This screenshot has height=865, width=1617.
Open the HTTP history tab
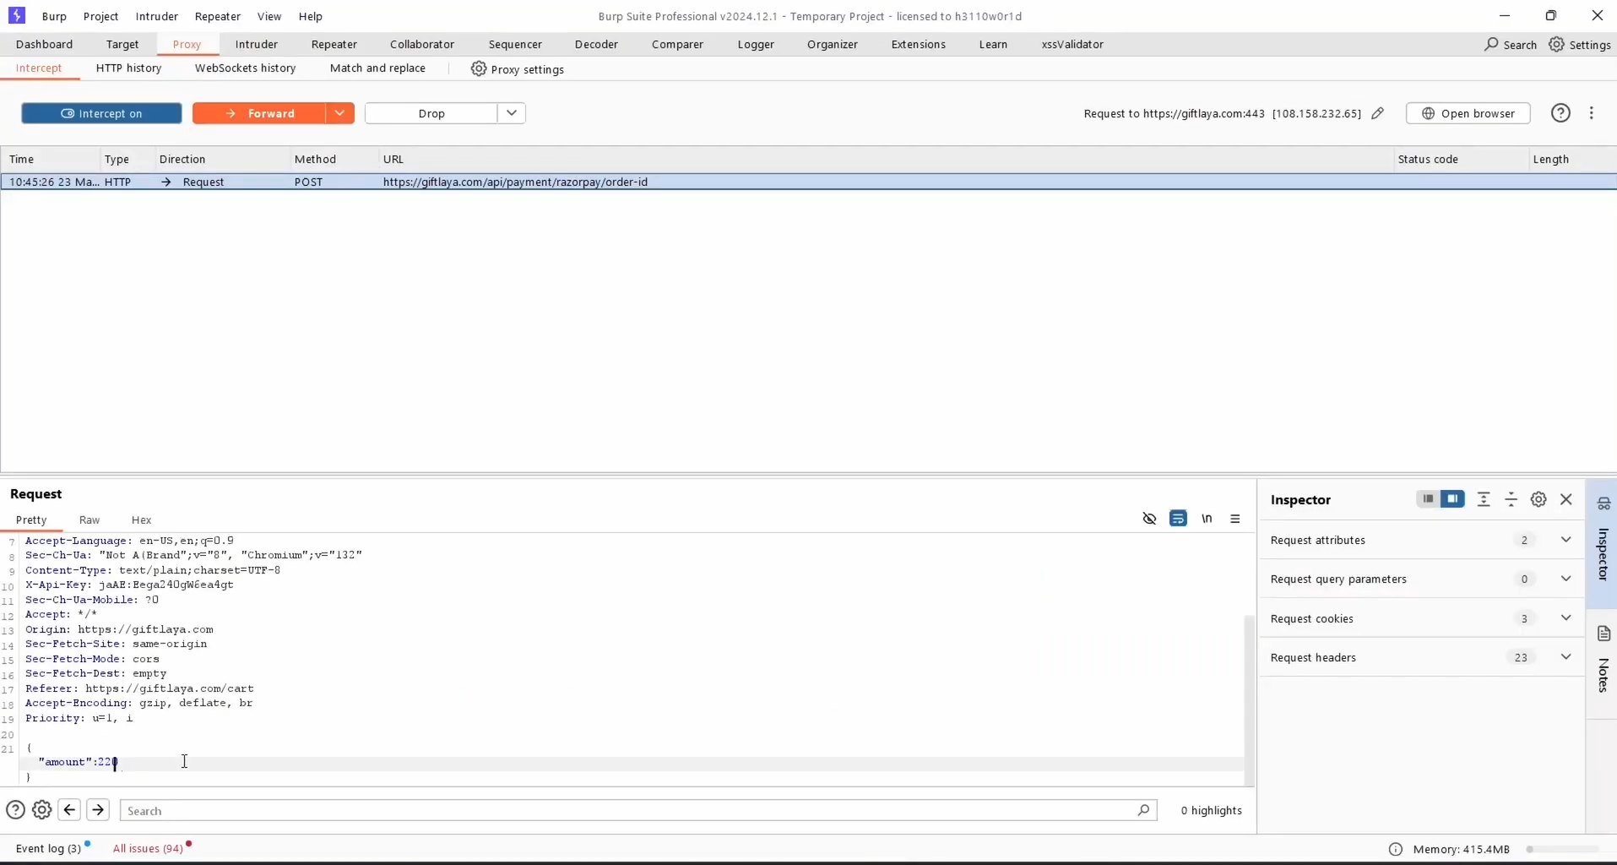click(x=128, y=68)
